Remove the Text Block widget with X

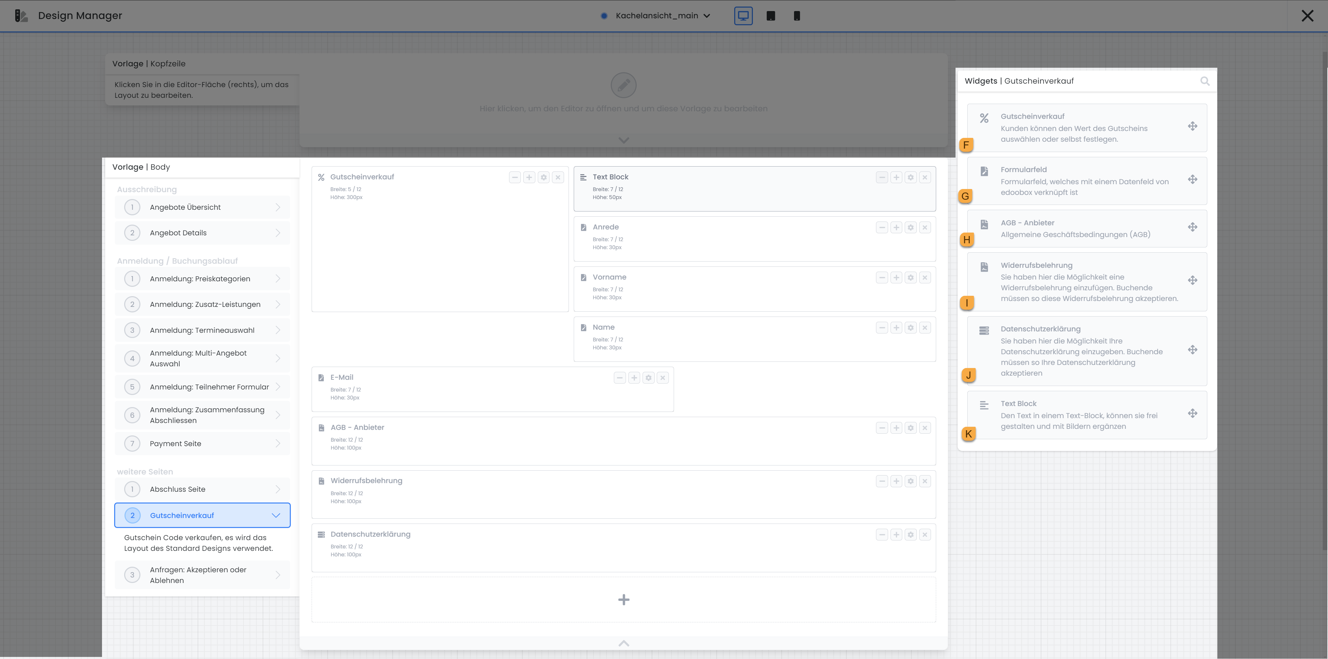925,177
